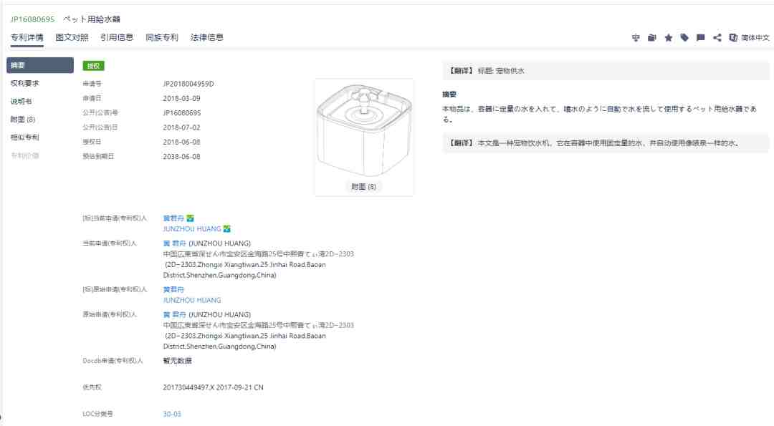This screenshot has width=774, height=426.
Task: Click the pet water dispenser drawing thumbnail
Action: 364,130
